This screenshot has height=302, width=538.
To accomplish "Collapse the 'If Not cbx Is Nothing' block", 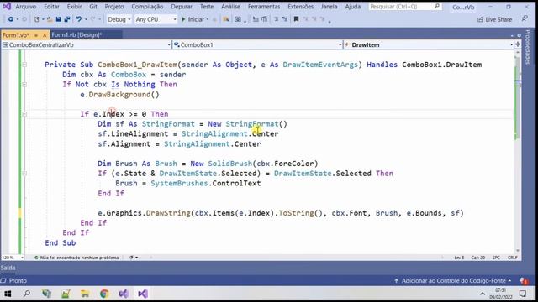I will coord(24,84).
